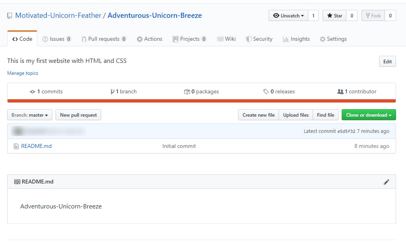View the 1 contributor link

tap(357, 91)
